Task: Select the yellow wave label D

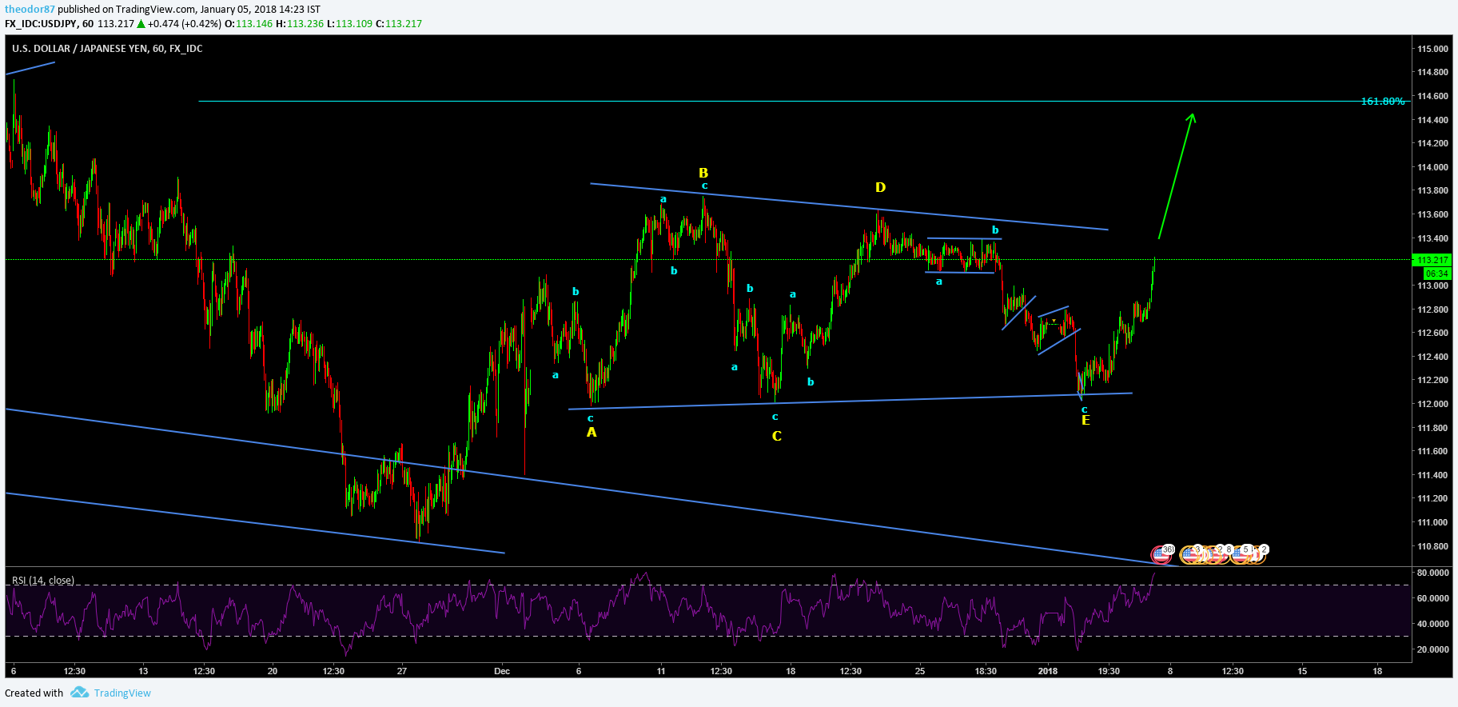Action: pyautogui.click(x=880, y=187)
